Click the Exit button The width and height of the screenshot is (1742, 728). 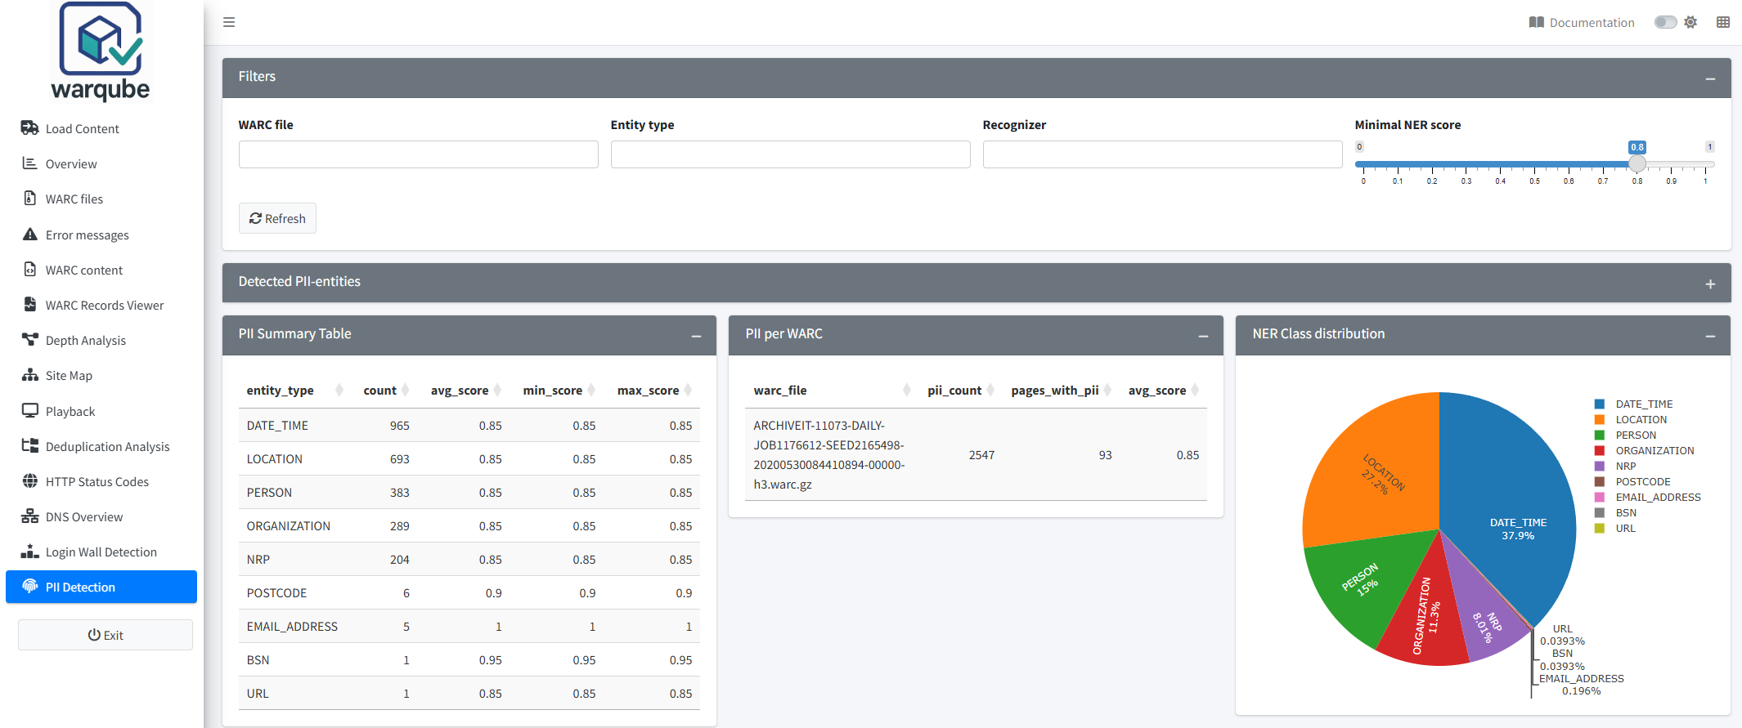[x=106, y=635]
